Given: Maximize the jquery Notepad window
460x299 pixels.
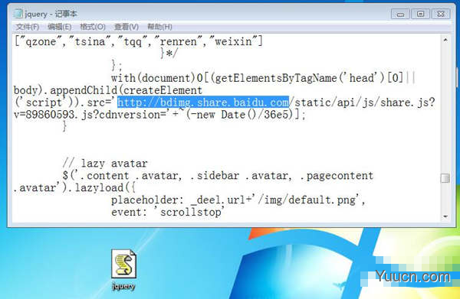Looking at the screenshot, I should (420, 14).
